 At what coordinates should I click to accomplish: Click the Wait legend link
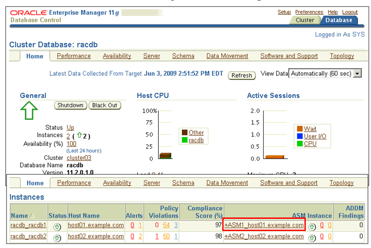point(310,129)
